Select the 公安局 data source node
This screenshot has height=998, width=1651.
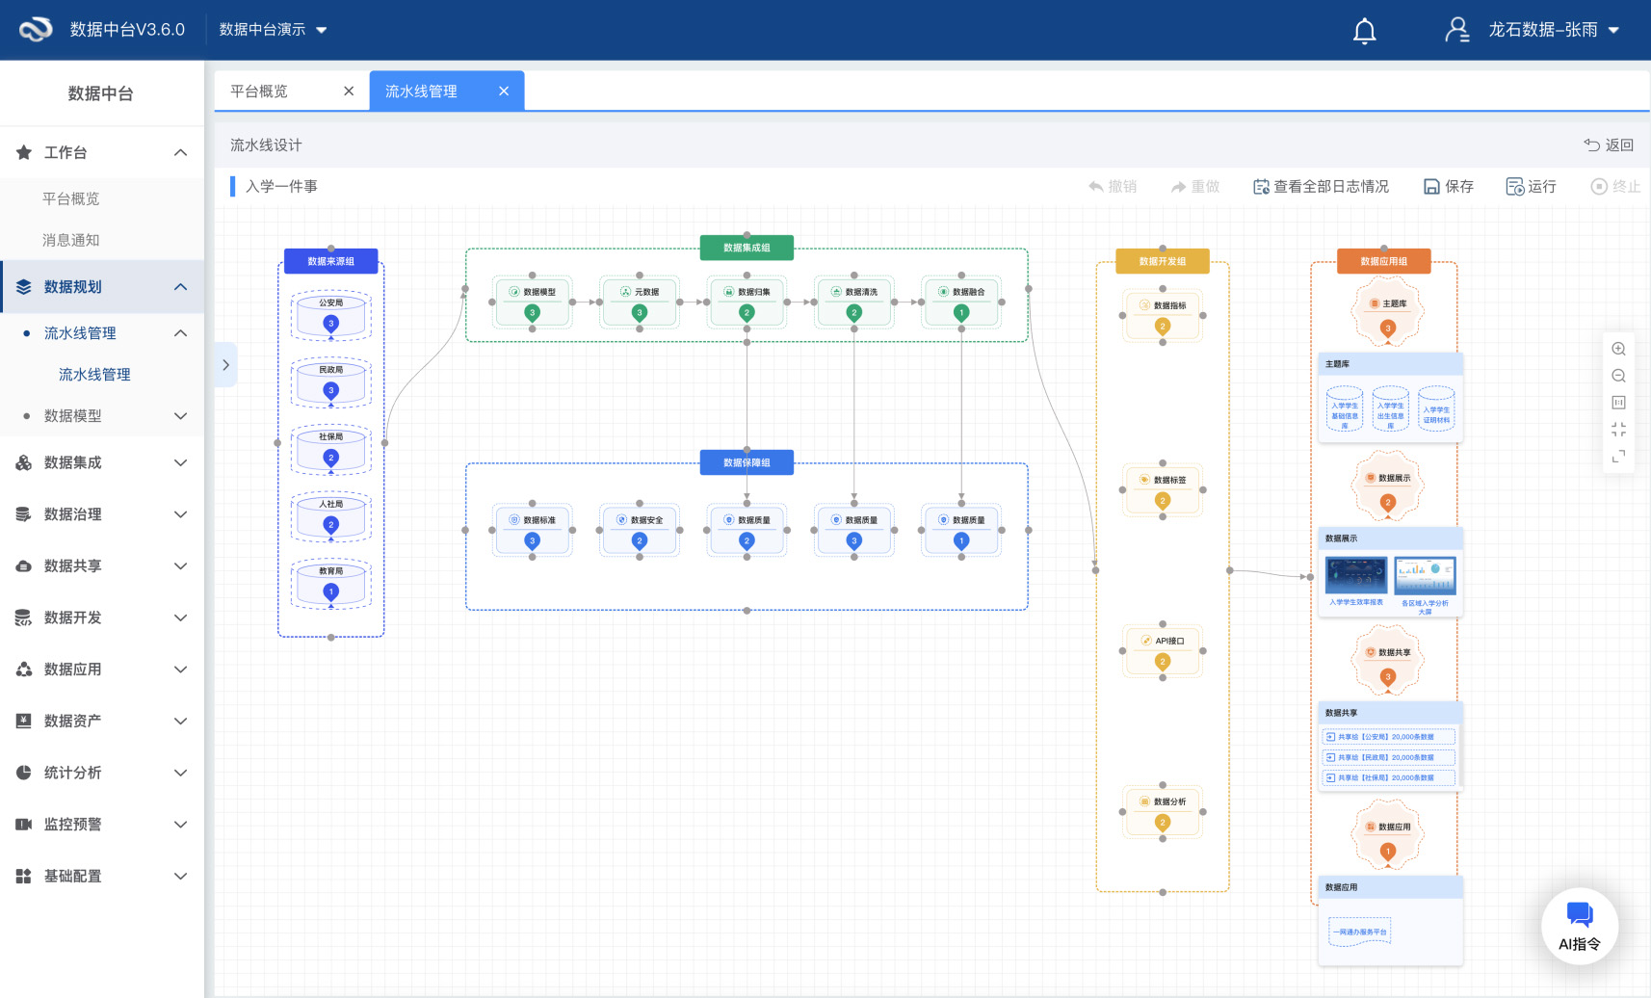[x=330, y=315]
